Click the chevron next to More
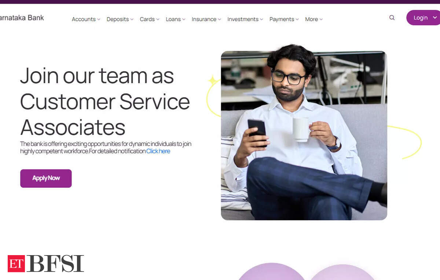 [x=321, y=19]
